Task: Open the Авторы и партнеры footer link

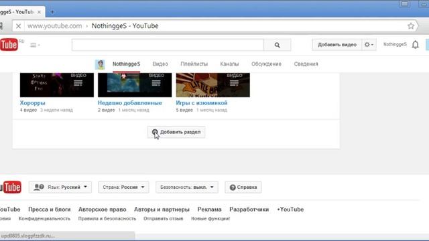Action: pyautogui.click(x=162, y=210)
